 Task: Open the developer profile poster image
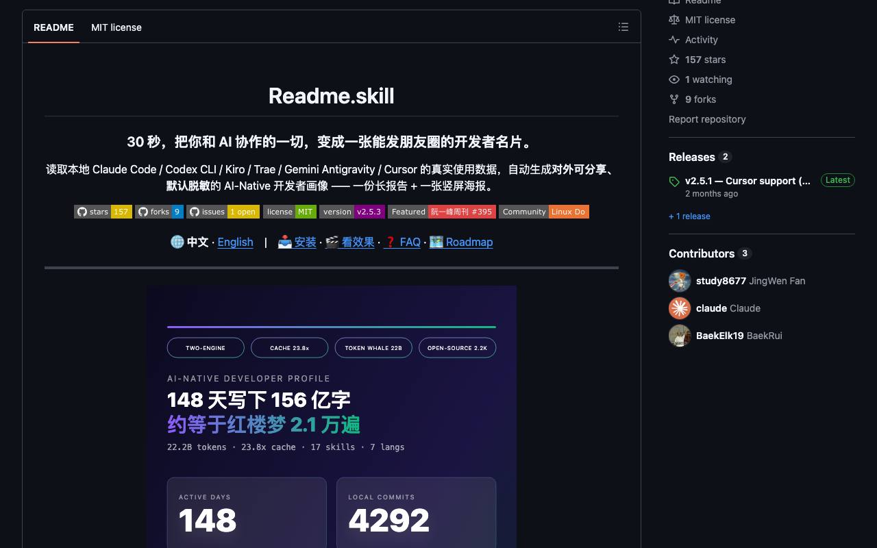332,416
